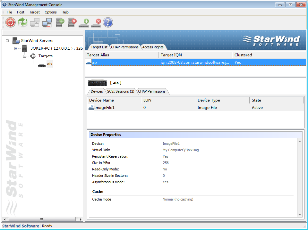The image size is (308, 230).
Task: Select the StarWind Servers tree label
Action: pyautogui.click(x=37, y=41)
